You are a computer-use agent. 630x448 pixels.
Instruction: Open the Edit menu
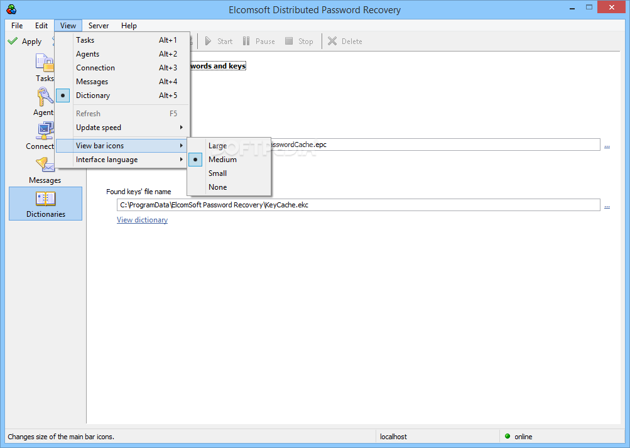coord(41,25)
